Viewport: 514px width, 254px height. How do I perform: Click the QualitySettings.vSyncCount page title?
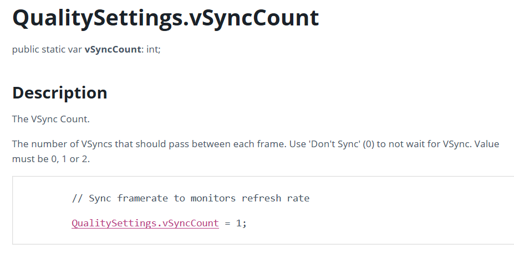(166, 18)
